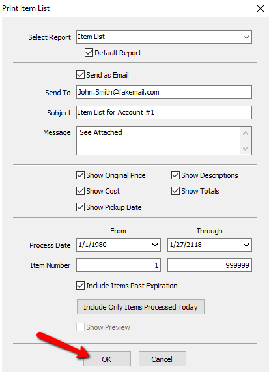Click the OK button
The image size is (269, 373).
point(107,359)
